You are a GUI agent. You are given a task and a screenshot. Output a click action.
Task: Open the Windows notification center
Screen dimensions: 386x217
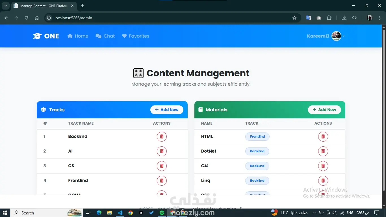(x=377, y=213)
